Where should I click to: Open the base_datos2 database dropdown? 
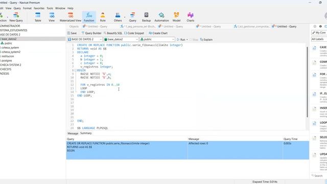(x=121, y=39)
